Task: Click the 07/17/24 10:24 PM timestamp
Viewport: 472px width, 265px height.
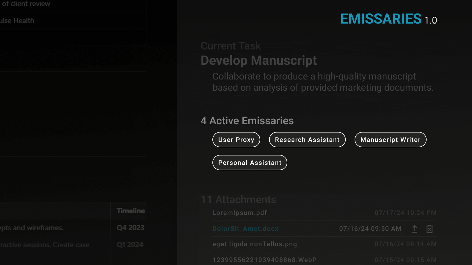Action: (405, 213)
